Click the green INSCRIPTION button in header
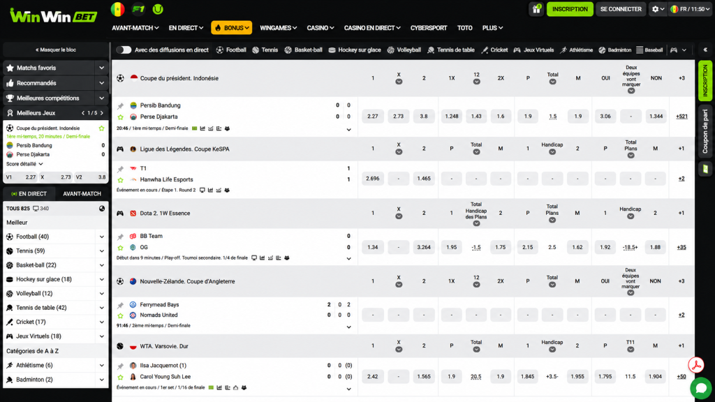Screen dimensions: 715x402 (570, 9)
